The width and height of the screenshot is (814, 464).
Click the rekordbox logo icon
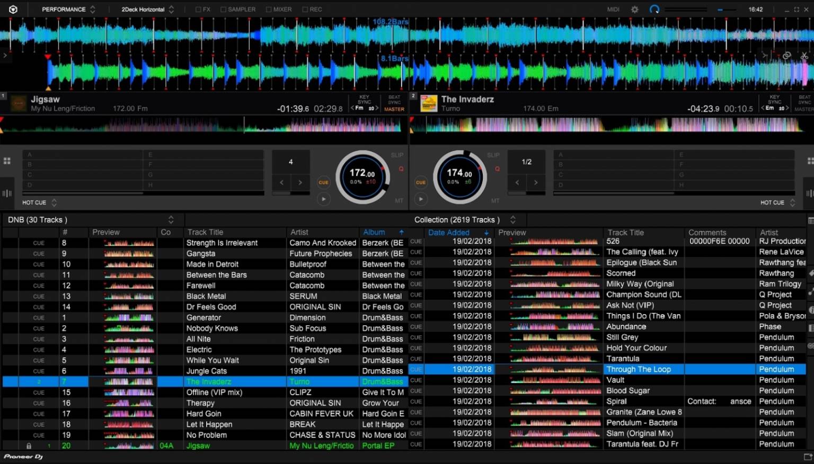coord(13,10)
